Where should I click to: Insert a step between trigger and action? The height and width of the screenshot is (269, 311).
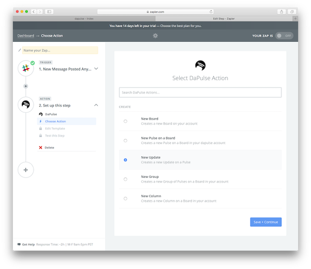tap(26, 86)
